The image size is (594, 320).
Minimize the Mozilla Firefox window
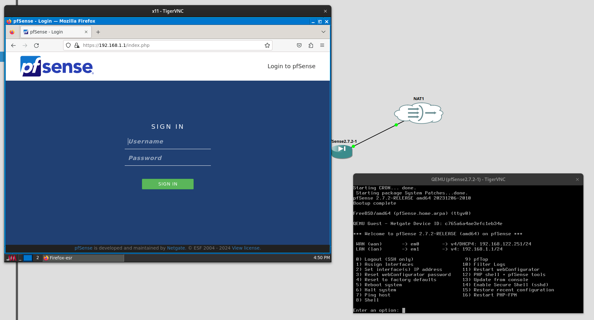(x=313, y=22)
